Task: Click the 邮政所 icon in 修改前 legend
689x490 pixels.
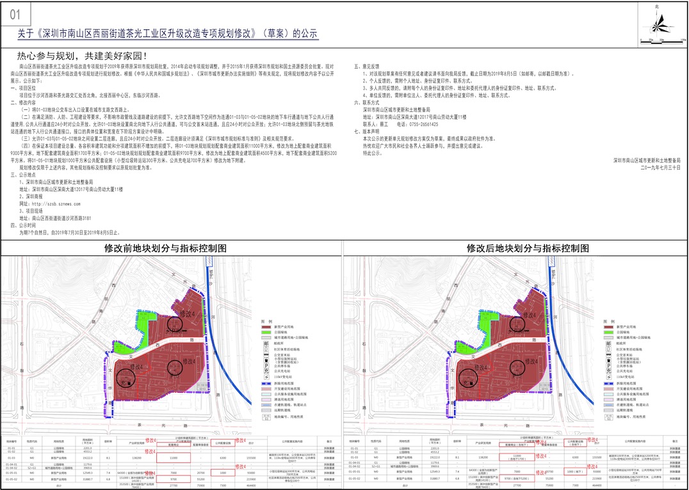Action: pyautogui.click(x=266, y=344)
